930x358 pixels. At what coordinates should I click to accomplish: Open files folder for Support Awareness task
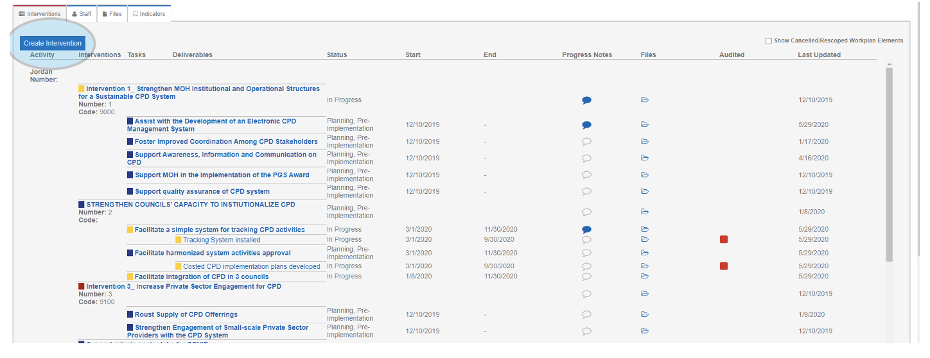click(645, 158)
